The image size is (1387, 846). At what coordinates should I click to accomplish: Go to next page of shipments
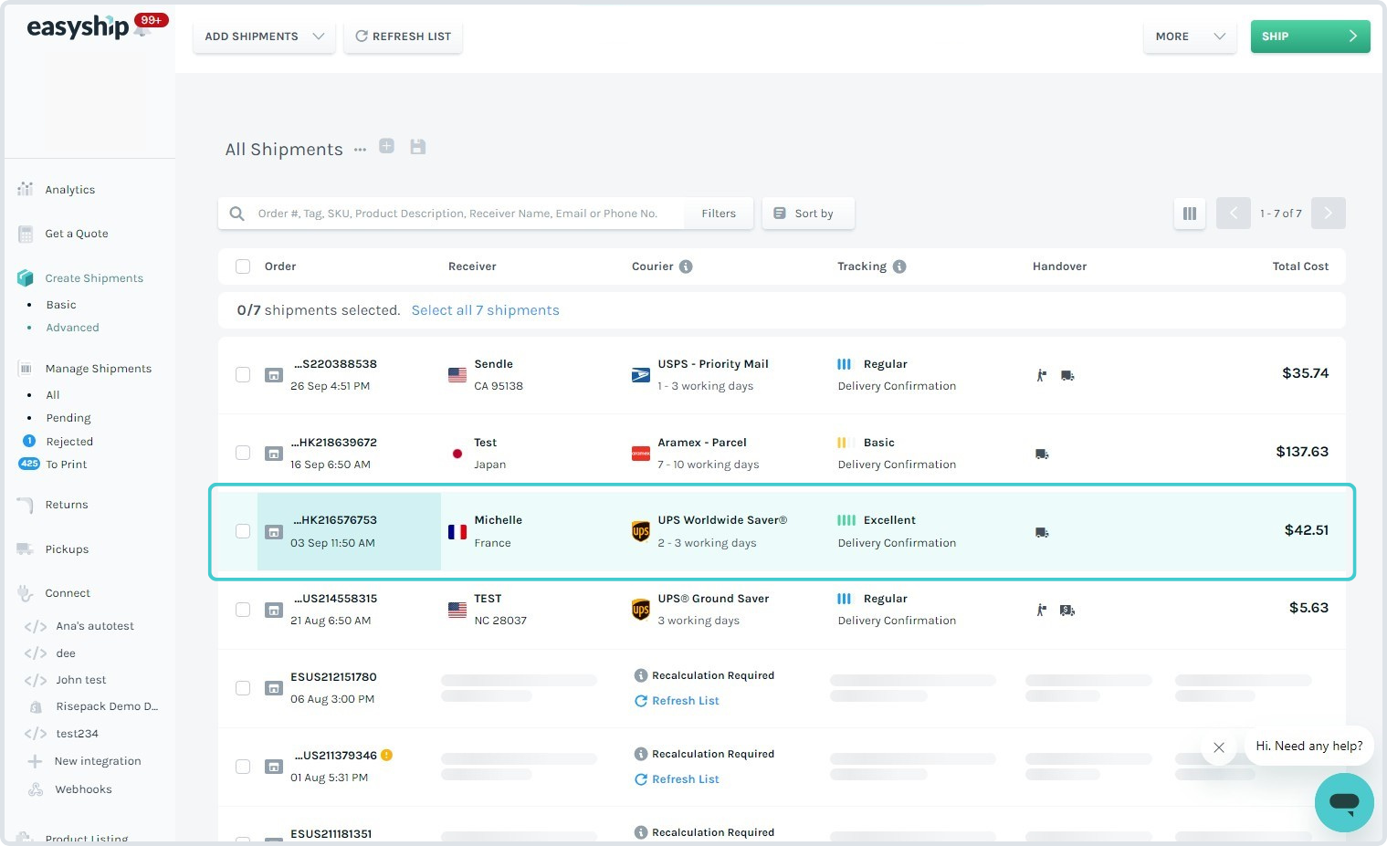[x=1329, y=214]
